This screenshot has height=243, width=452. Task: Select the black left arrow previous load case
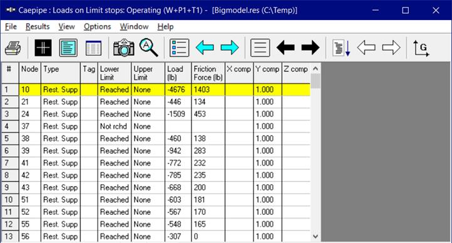pyautogui.click(x=285, y=47)
